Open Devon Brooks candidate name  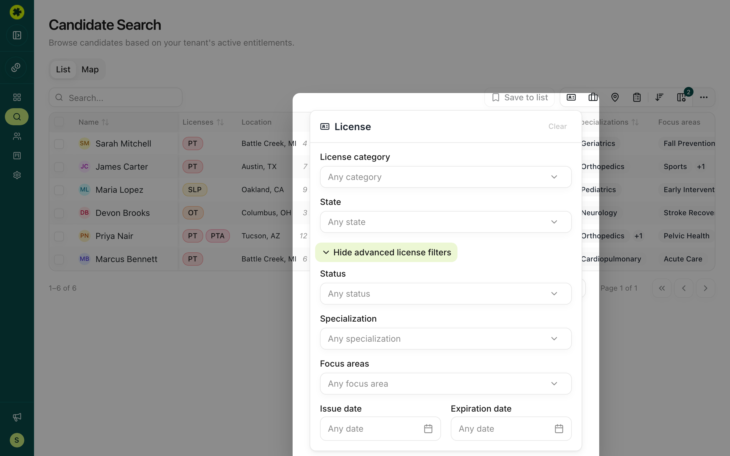(x=123, y=213)
